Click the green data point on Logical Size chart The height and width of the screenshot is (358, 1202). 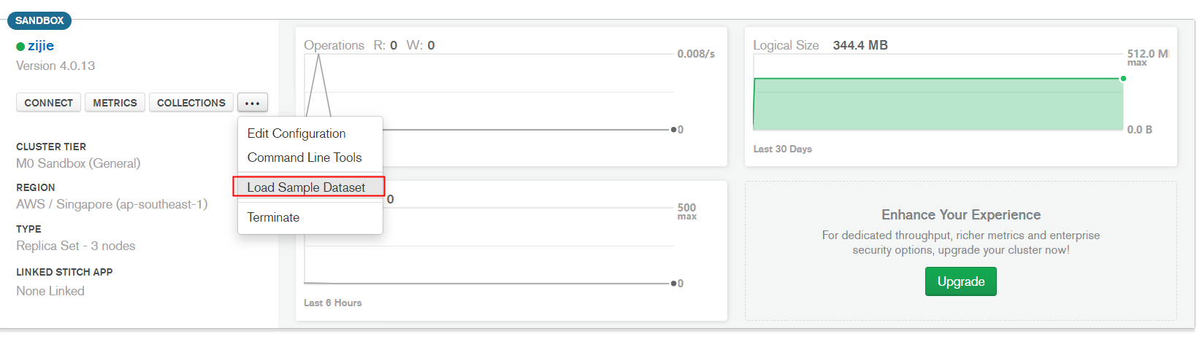pyautogui.click(x=1123, y=78)
